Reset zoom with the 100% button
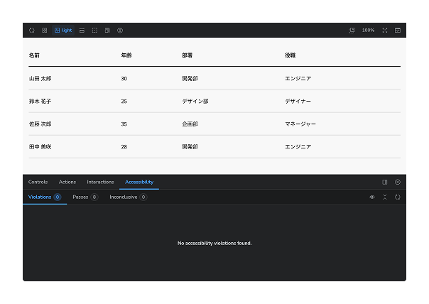 368,31
